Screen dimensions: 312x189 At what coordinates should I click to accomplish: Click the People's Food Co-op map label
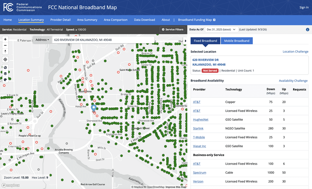[30, 136]
